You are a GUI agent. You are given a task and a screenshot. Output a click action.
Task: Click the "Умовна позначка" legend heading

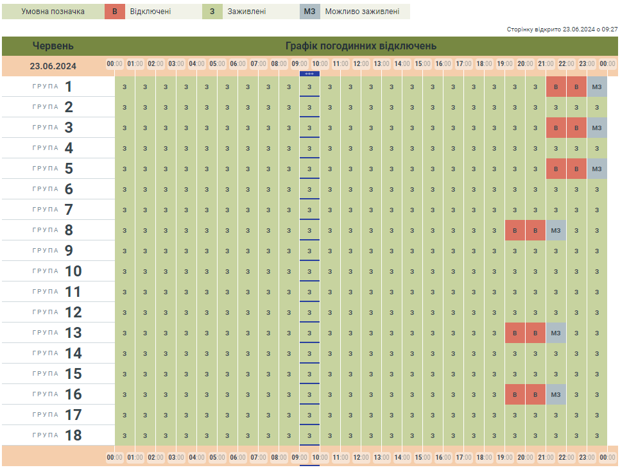pos(53,12)
